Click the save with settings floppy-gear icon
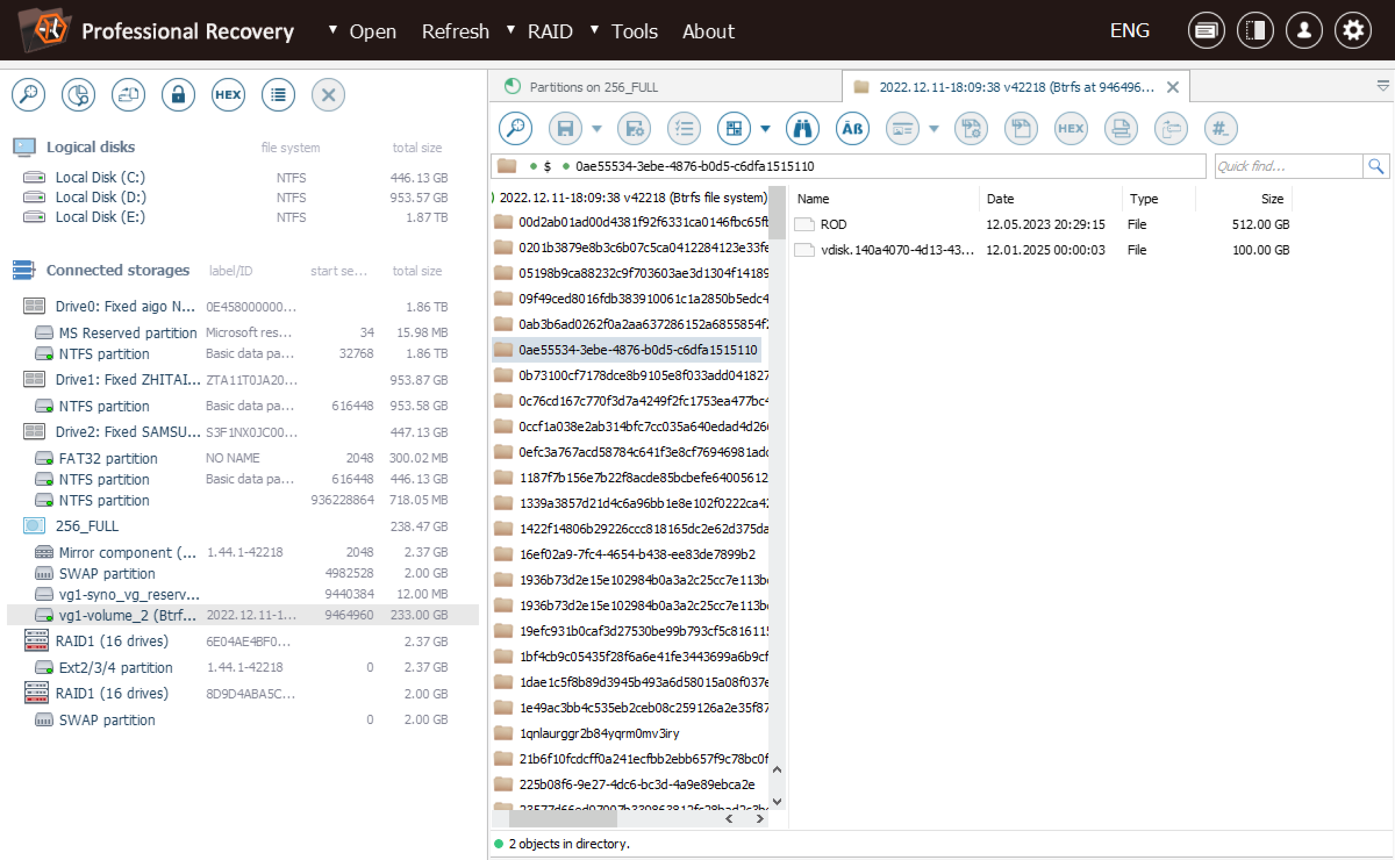This screenshot has height=860, width=1395. pos(634,128)
